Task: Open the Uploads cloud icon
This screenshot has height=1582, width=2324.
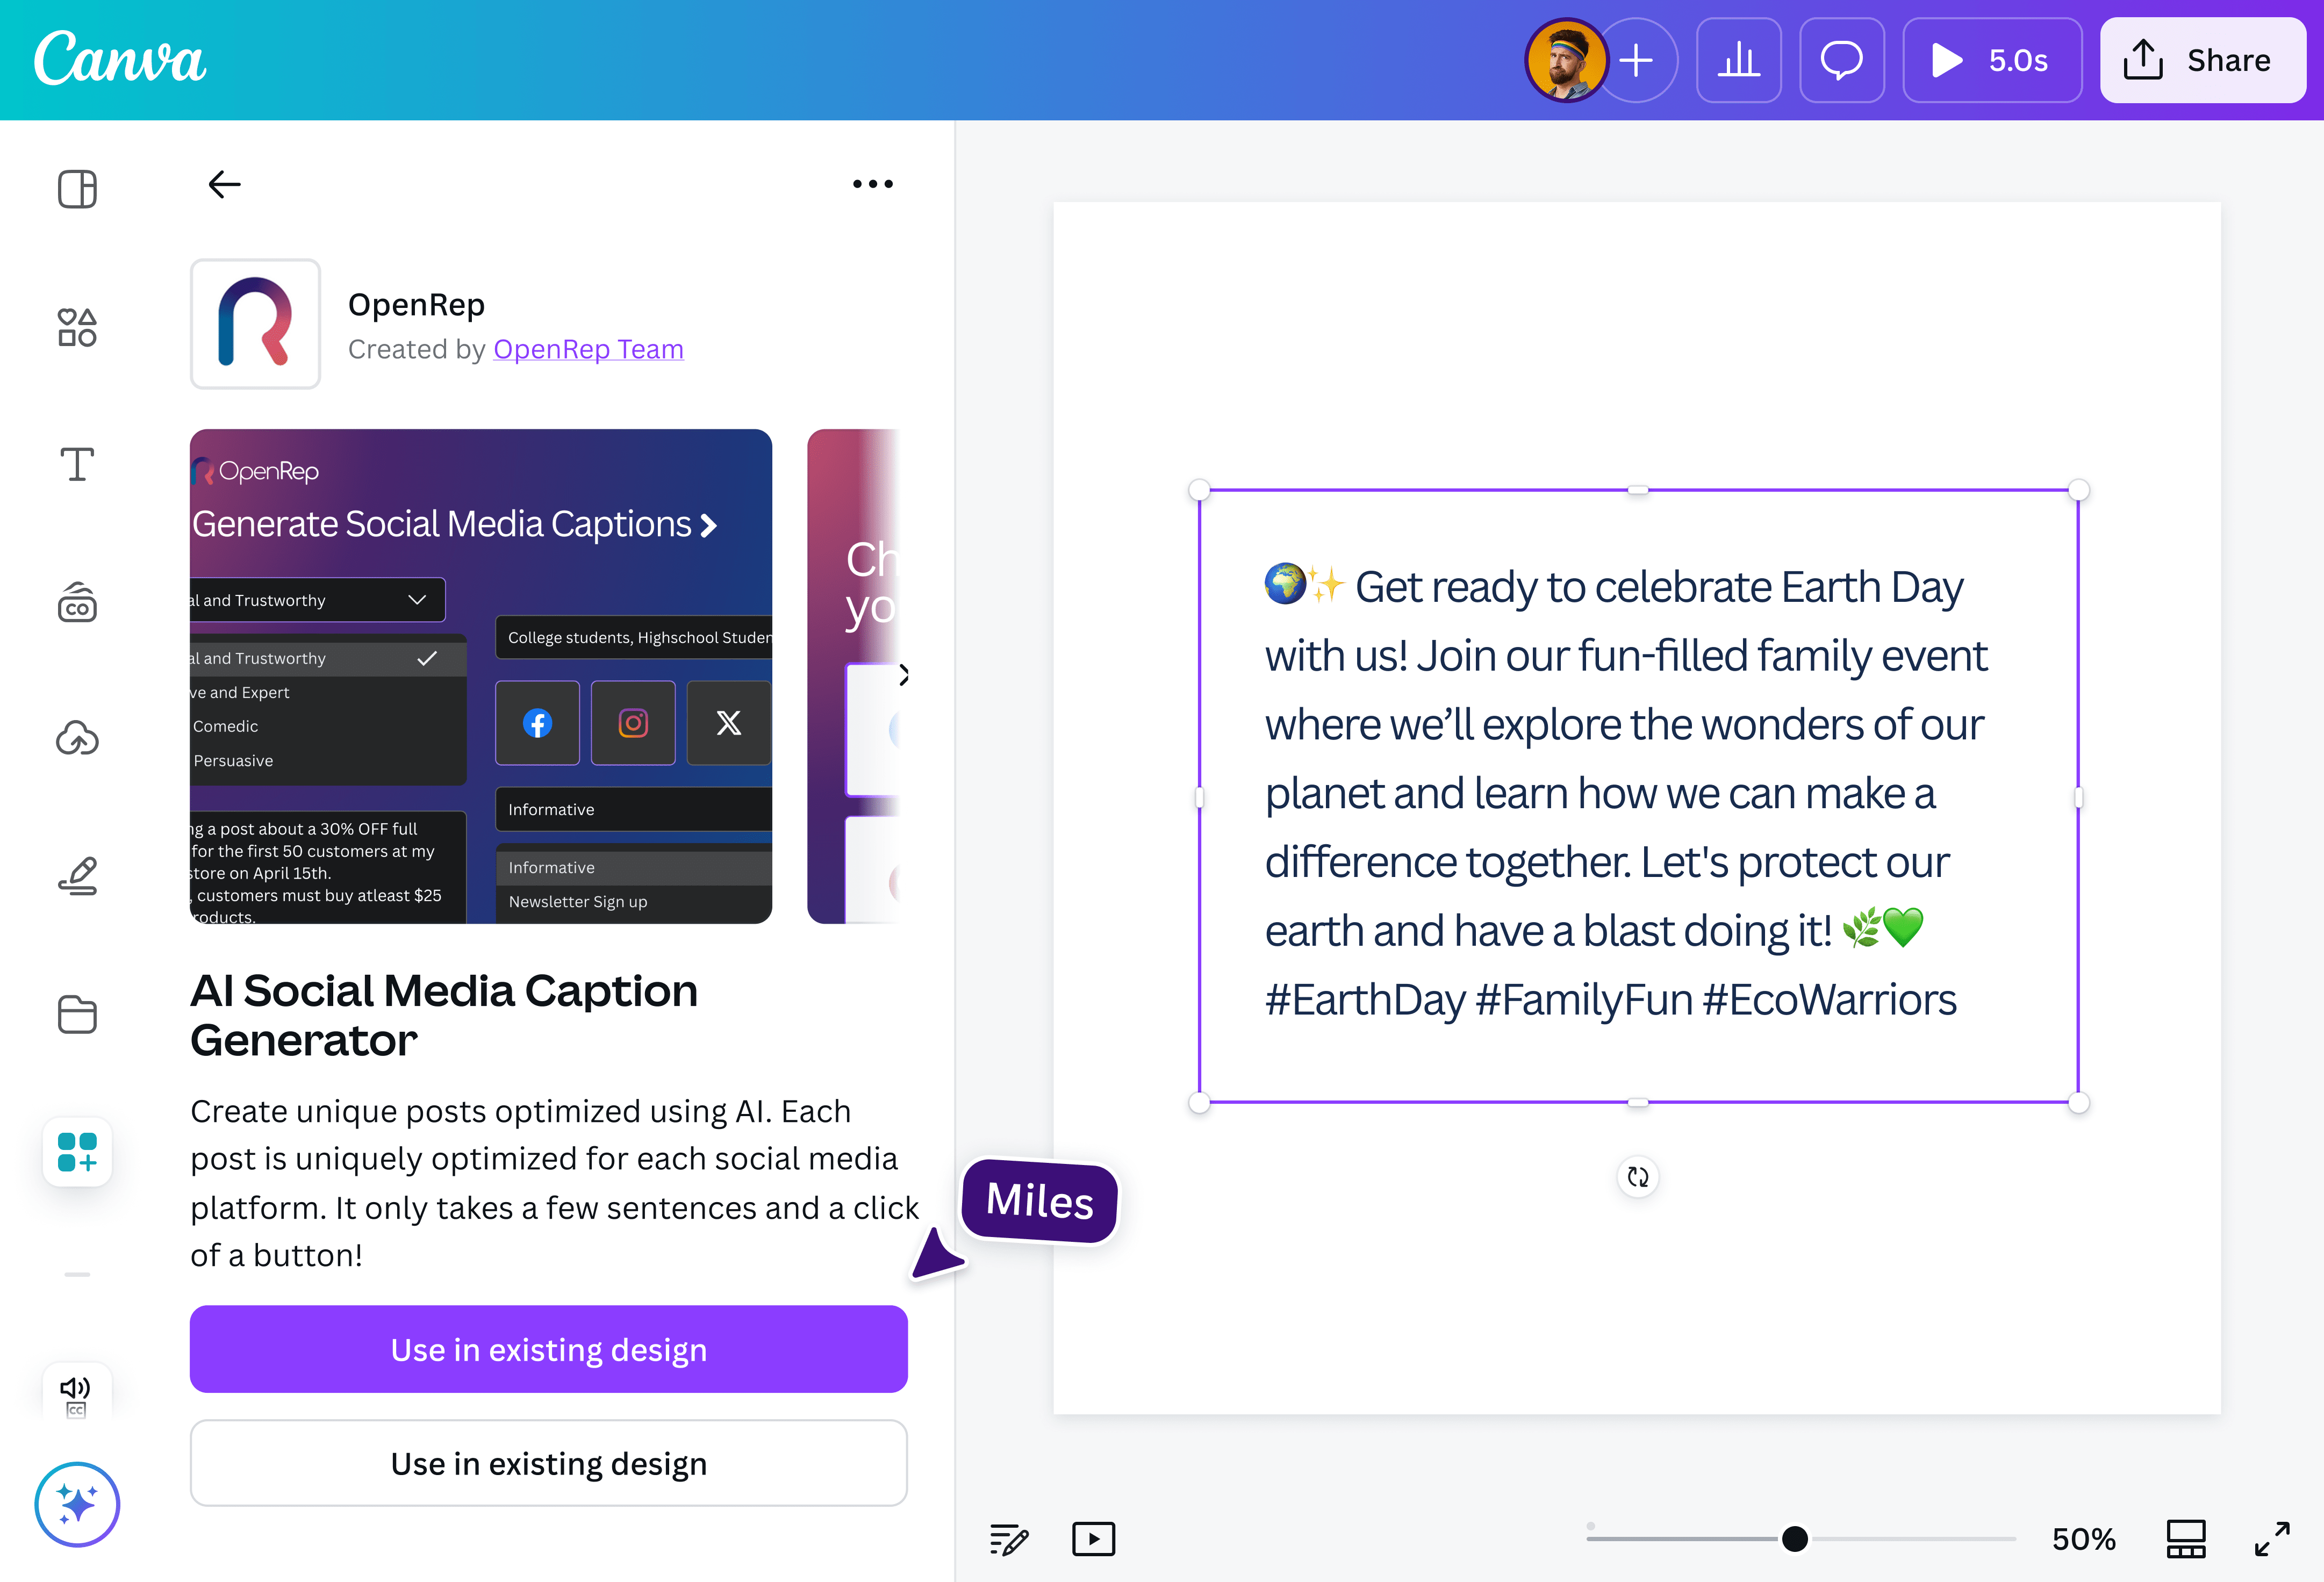Action: tap(77, 738)
